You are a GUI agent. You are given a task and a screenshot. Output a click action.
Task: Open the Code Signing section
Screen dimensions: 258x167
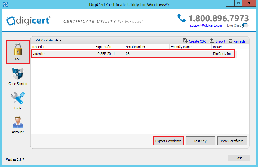(18, 74)
